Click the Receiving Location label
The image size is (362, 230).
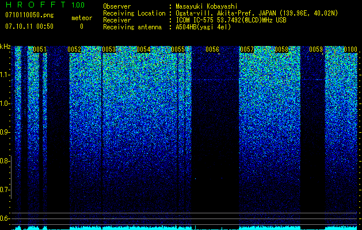click(134, 13)
